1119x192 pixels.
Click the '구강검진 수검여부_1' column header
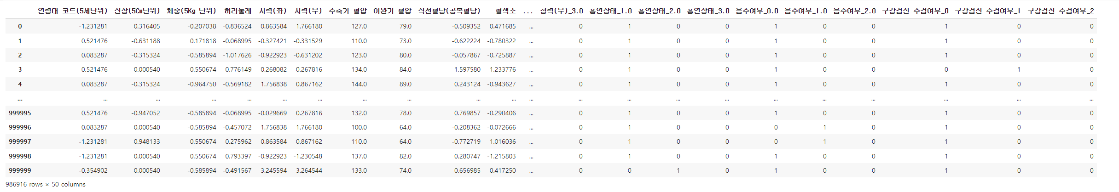point(988,11)
